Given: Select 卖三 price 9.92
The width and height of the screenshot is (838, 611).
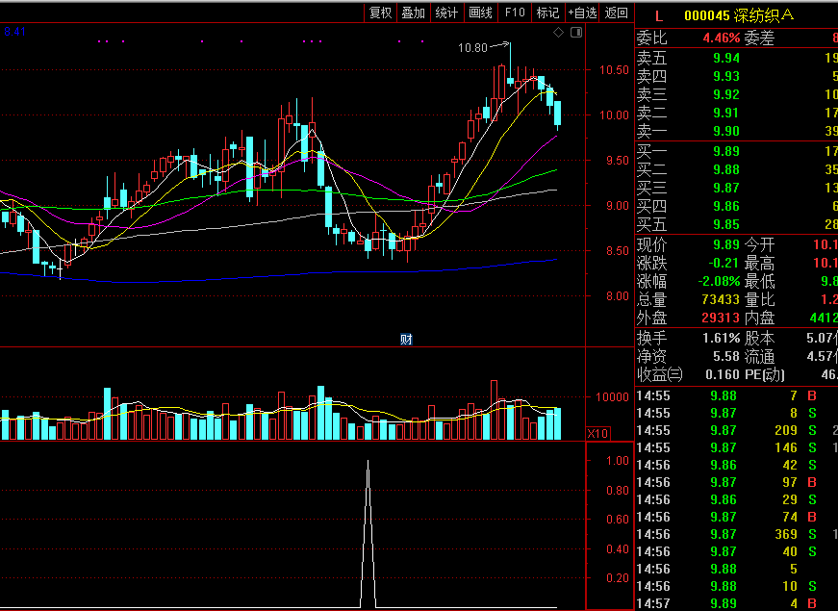Looking at the screenshot, I should pos(726,94).
